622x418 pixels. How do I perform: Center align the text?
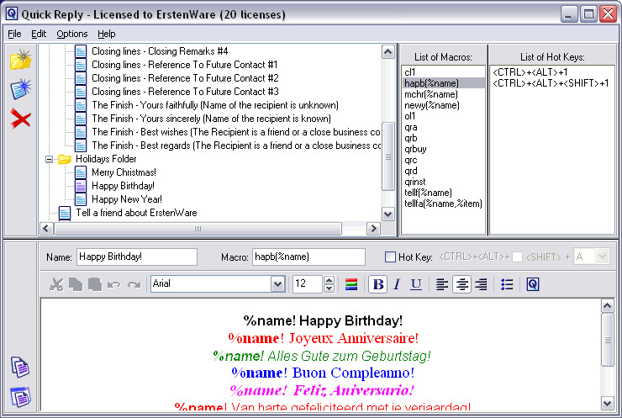coord(461,284)
